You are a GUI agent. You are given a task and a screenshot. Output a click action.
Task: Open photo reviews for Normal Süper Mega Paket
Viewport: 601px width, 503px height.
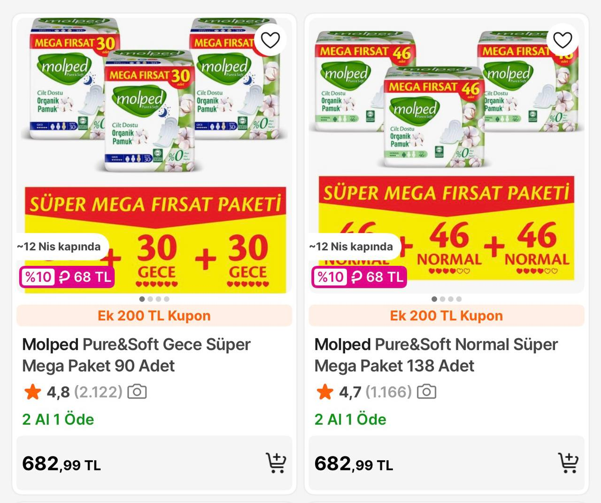pyautogui.click(x=426, y=392)
